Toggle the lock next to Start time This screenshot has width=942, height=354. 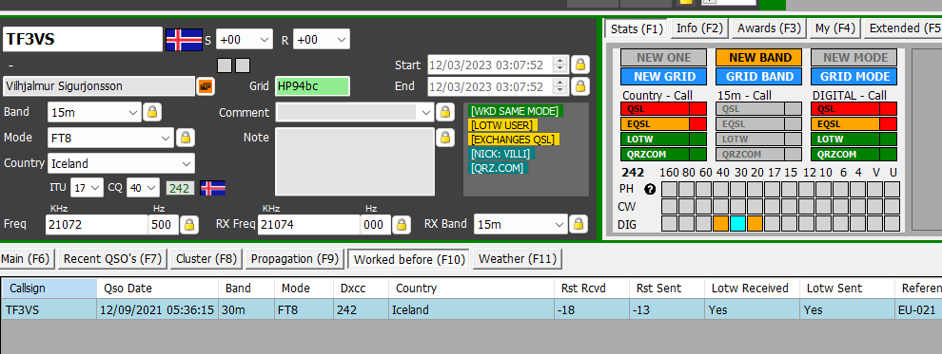coord(579,65)
